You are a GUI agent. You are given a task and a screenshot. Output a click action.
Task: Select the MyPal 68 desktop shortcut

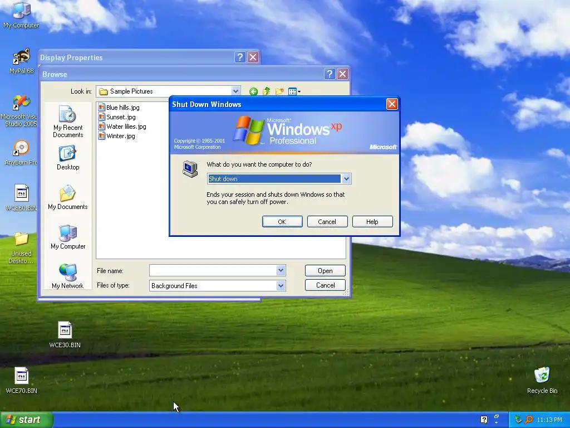21,61
